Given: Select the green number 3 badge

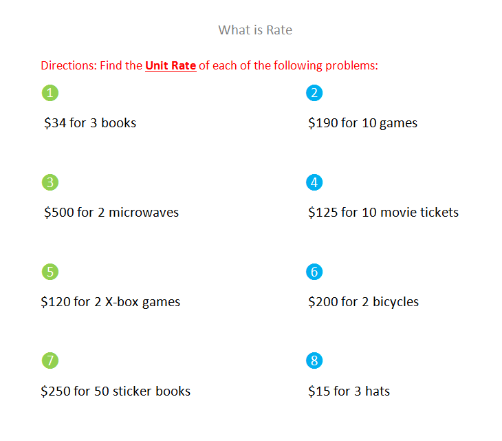Looking at the screenshot, I should (50, 182).
